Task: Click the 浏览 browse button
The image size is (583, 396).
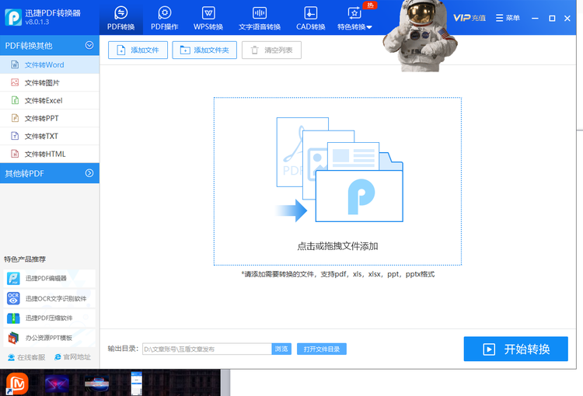Action: [281, 349]
